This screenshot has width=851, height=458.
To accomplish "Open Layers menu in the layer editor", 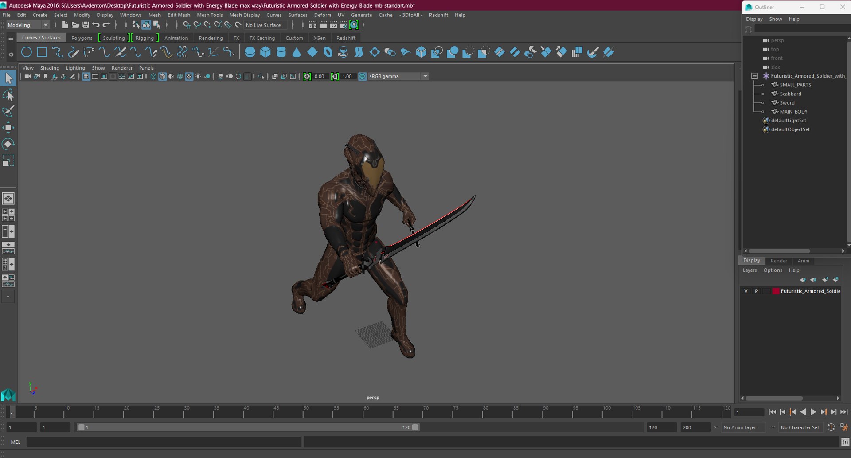I will [750, 270].
